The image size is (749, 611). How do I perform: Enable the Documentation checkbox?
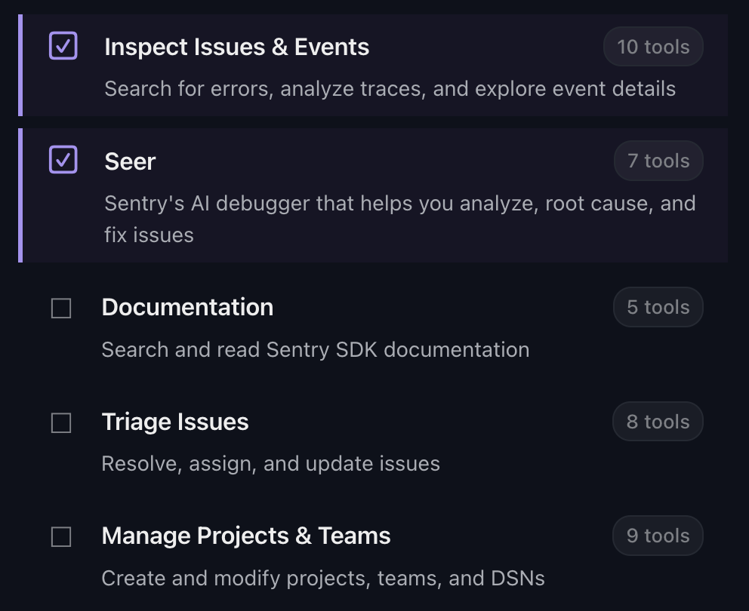61,309
